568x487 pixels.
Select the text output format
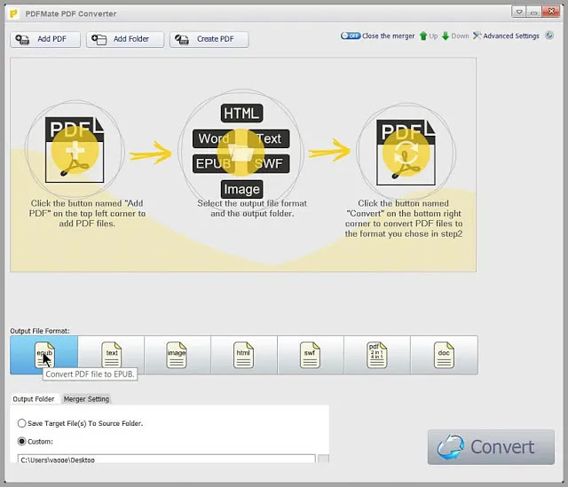pyautogui.click(x=111, y=355)
